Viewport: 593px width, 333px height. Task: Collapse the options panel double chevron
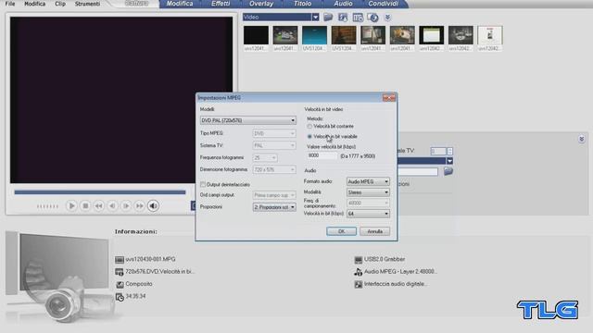click(x=581, y=139)
